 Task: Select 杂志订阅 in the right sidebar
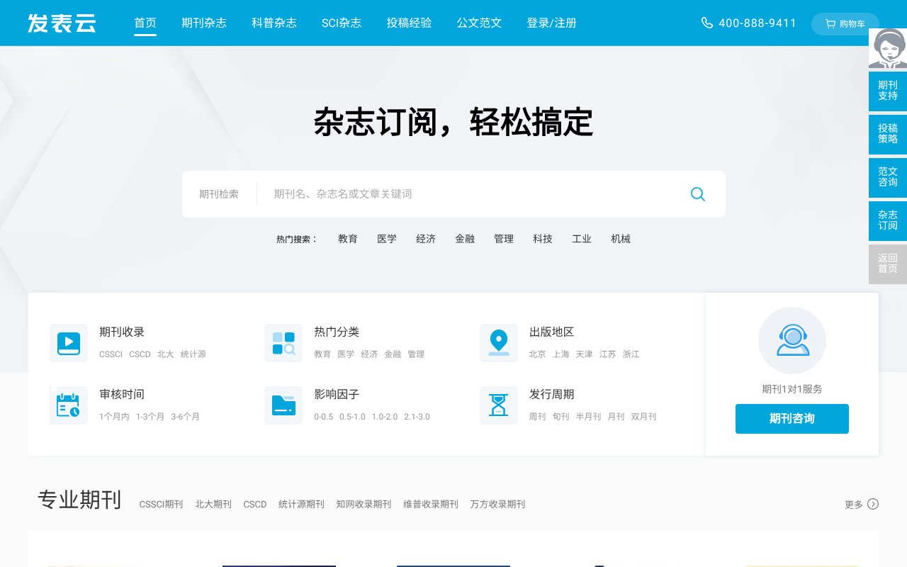[x=887, y=220]
